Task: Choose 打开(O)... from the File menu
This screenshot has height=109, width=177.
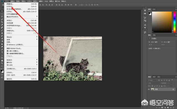Action: point(21,6)
